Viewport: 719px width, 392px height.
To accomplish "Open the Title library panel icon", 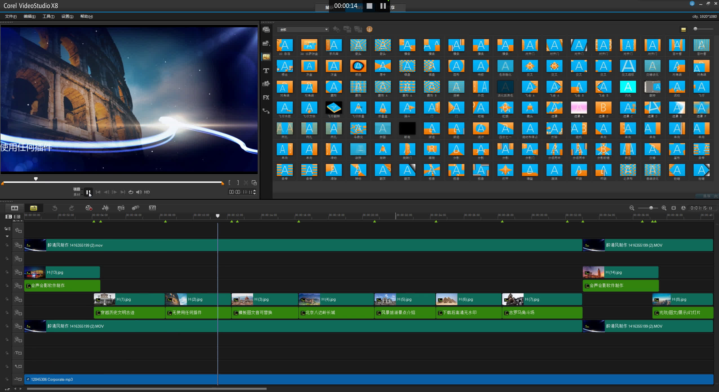I will click(x=266, y=71).
